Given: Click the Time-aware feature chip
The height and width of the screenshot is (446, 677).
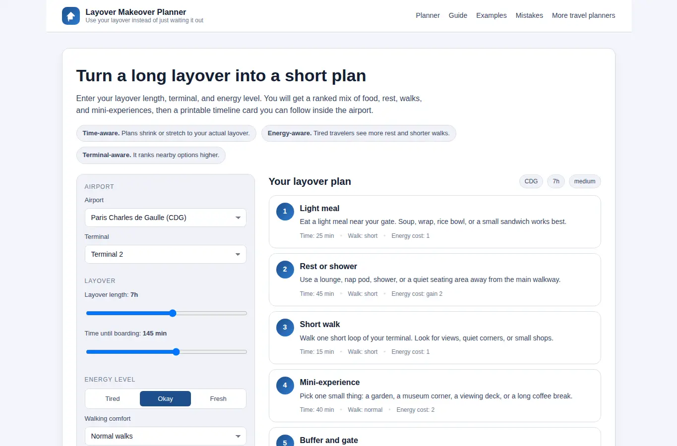Looking at the screenshot, I should coord(166,133).
